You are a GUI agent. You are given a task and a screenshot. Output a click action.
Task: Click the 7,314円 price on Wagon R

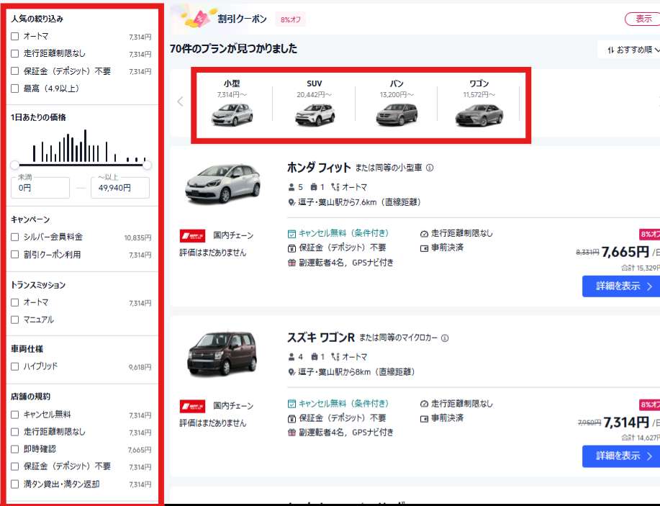pos(626,423)
